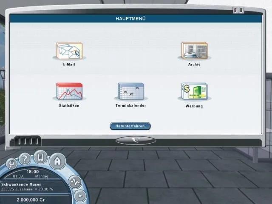The image size is (272, 204).
Task: Click the Herunterfahren button
Action: point(130,126)
